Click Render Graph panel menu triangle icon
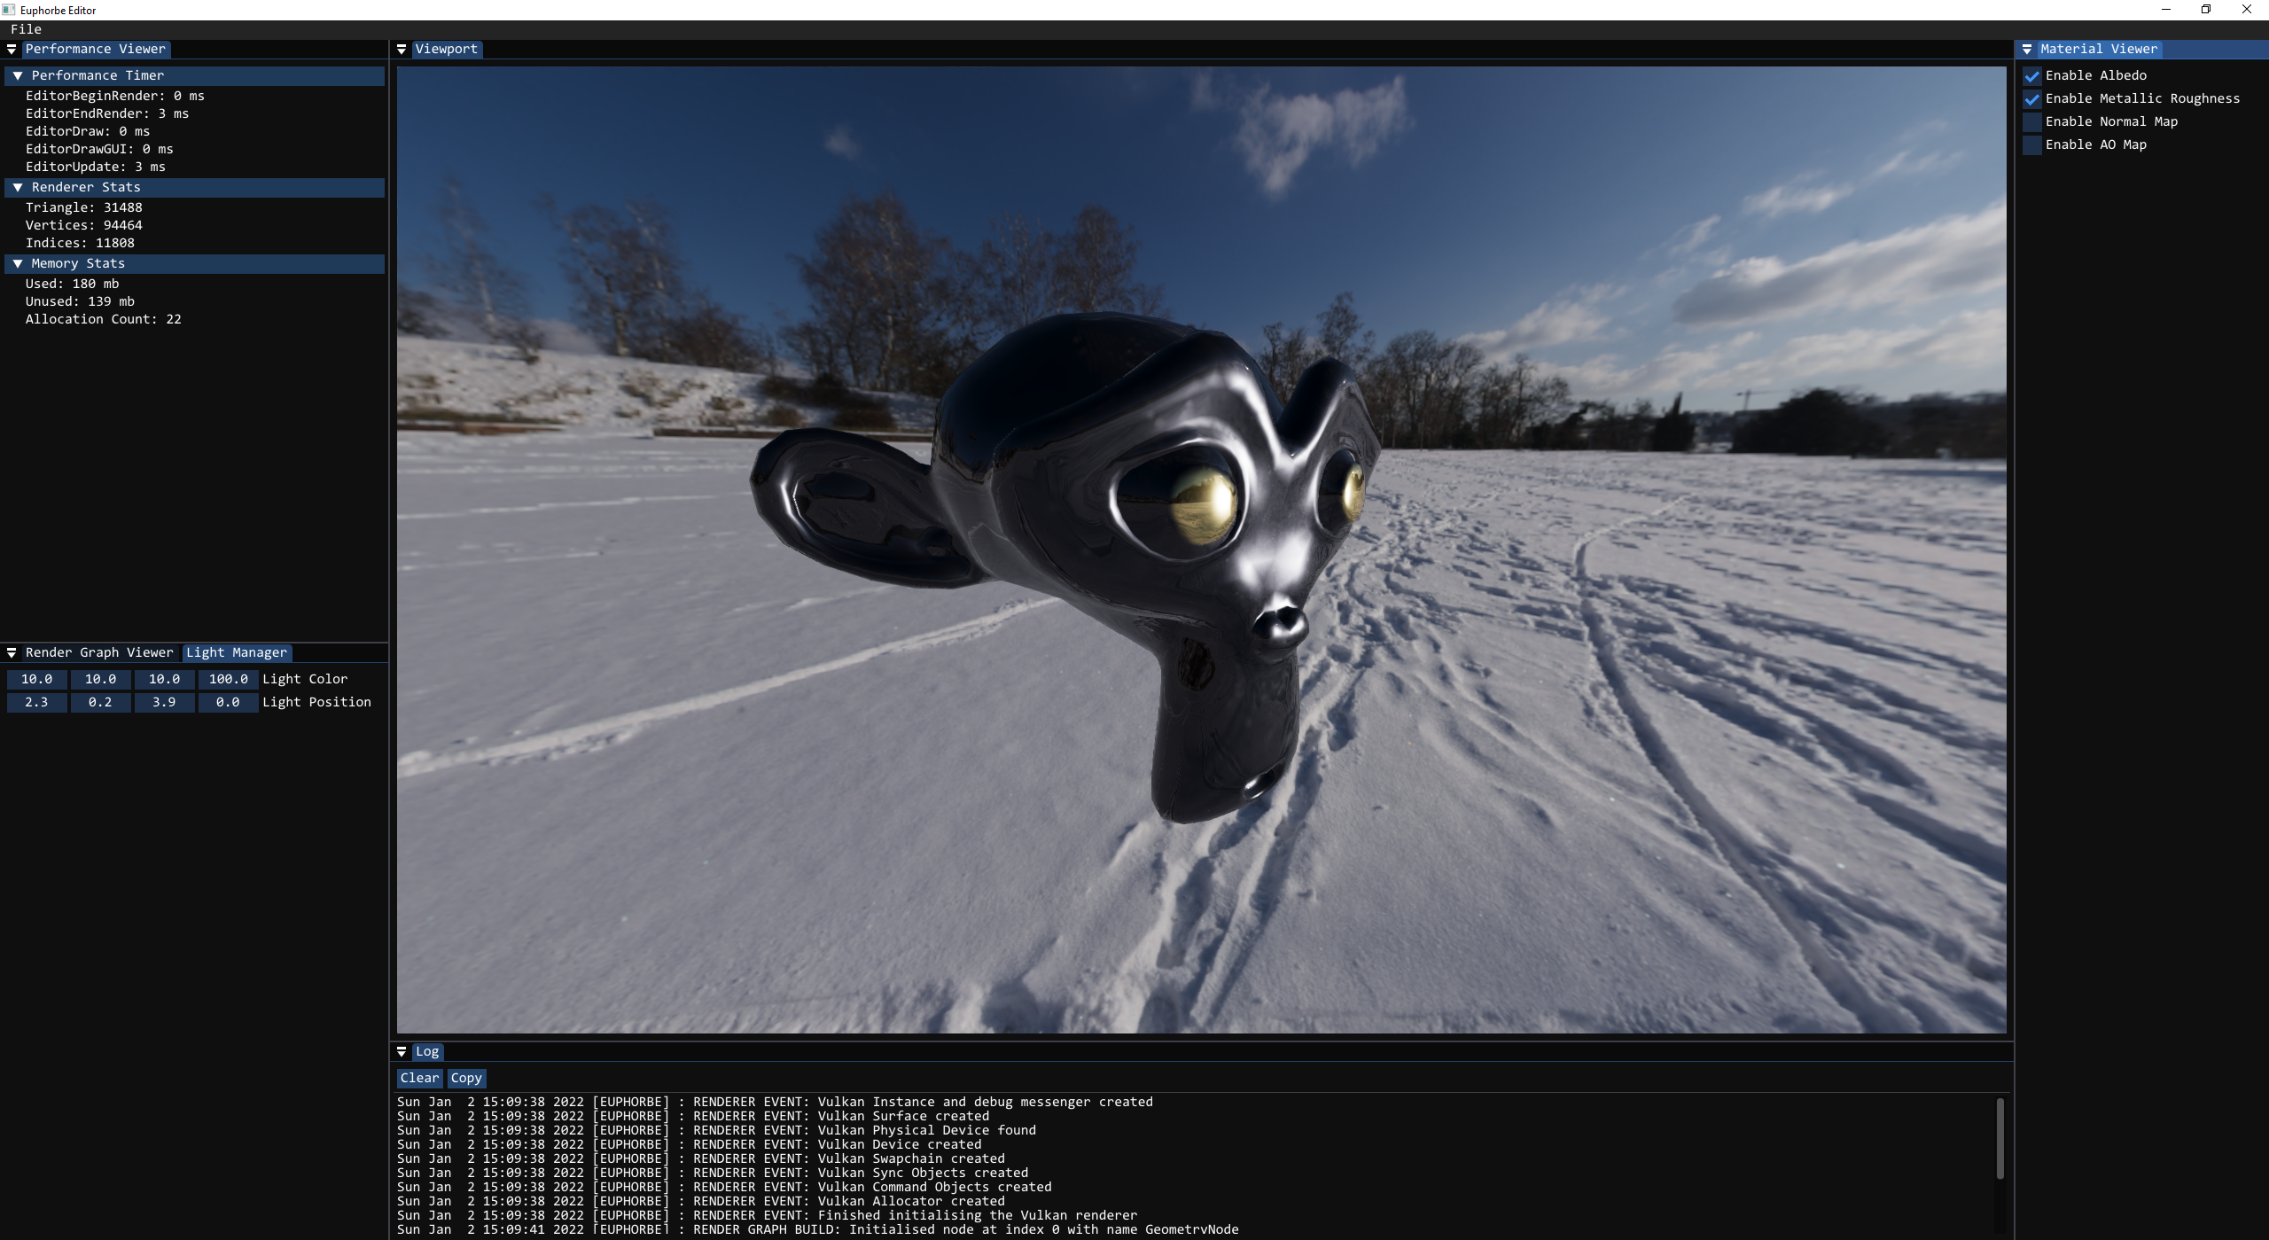Viewport: 2269px width, 1240px height. pos(12,653)
